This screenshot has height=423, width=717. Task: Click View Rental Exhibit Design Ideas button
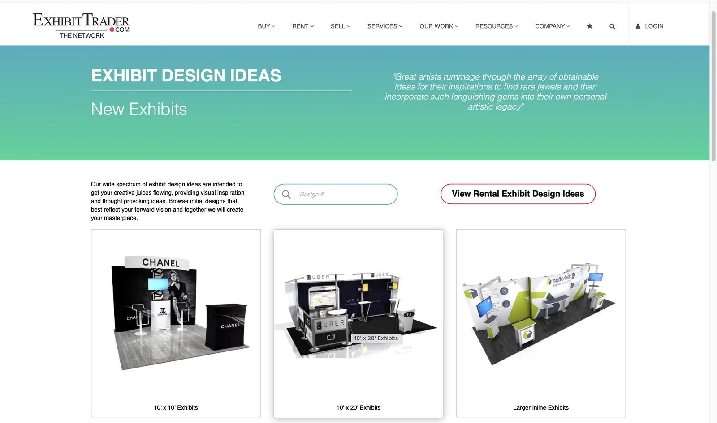point(518,194)
